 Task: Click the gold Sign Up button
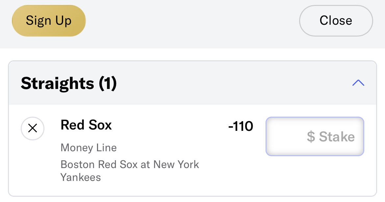[x=49, y=21]
